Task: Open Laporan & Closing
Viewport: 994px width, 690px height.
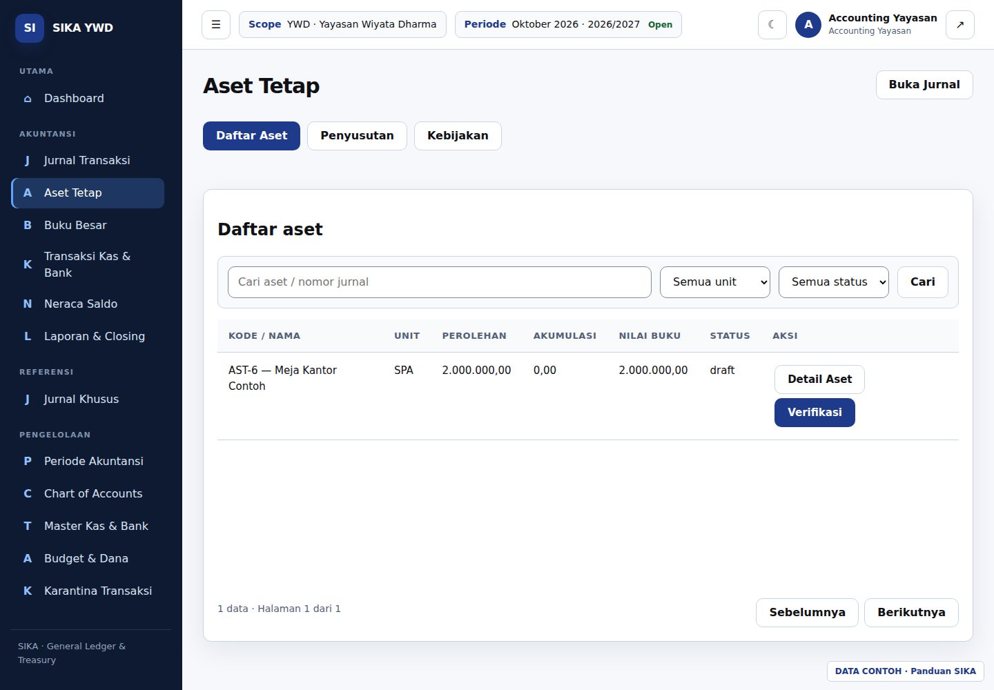Action: pyautogui.click(x=88, y=336)
